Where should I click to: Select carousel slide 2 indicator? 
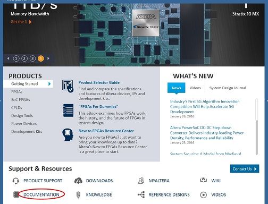point(24,58)
